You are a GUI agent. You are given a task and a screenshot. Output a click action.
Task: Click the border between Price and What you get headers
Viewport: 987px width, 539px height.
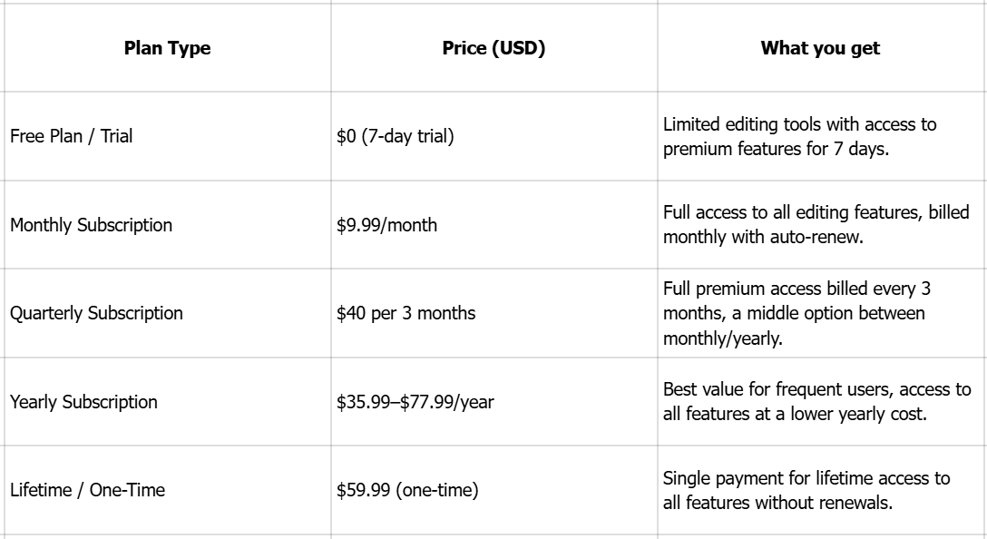click(x=658, y=49)
